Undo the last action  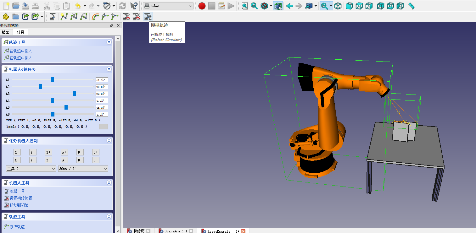click(78, 6)
